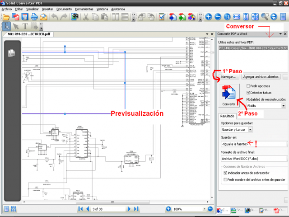Viewport: 289px width, 217px height.
Task: Fit the whole page with the four-arrows icon
Action: click(255, 17)
